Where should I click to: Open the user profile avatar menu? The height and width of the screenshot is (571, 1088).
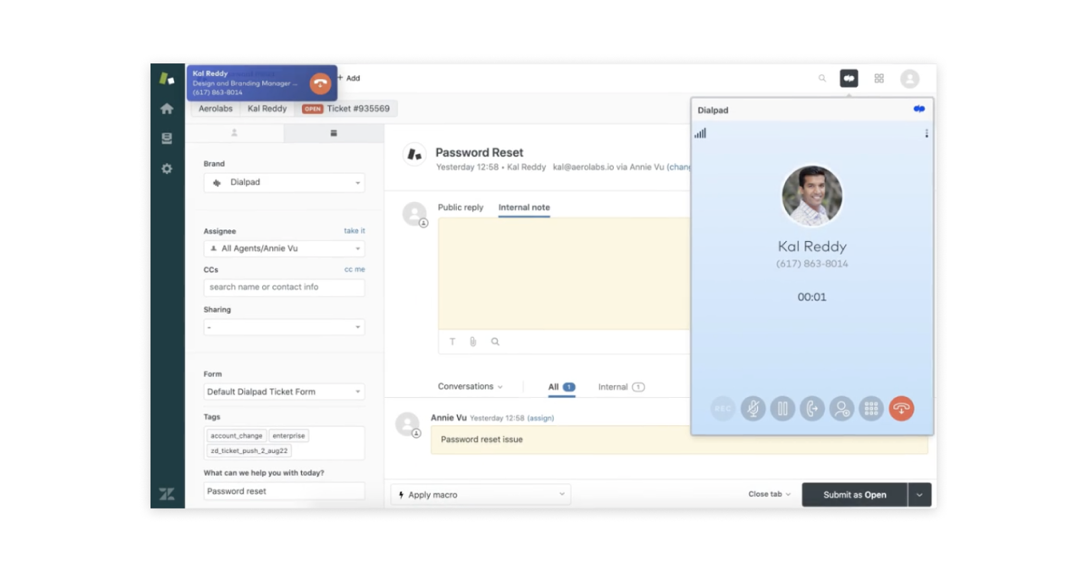click(x=909, y=79)
